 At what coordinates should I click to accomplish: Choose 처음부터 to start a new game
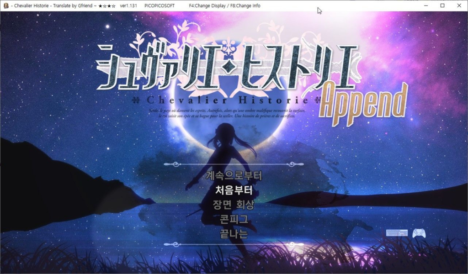(234, 190)
